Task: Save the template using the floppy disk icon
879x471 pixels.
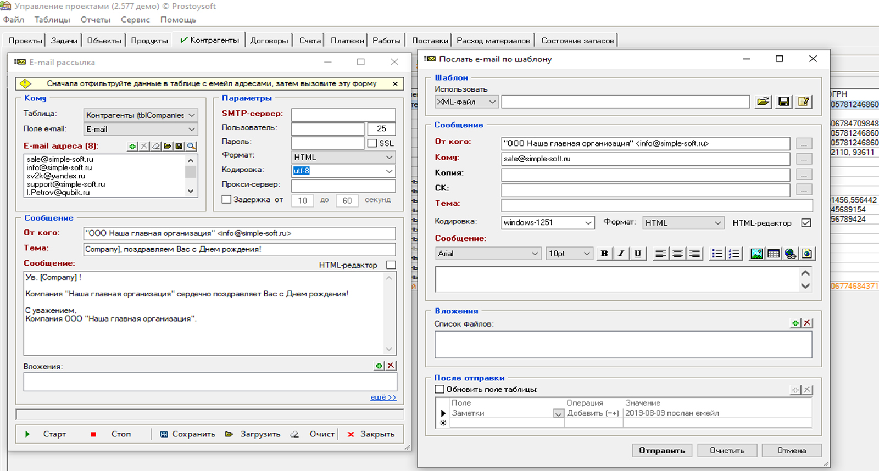Action: (x=784, y=102)
